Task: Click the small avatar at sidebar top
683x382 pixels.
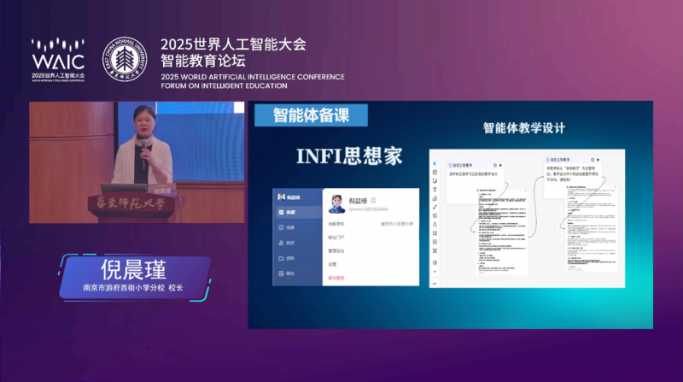Action: click(x=282, y=197)
